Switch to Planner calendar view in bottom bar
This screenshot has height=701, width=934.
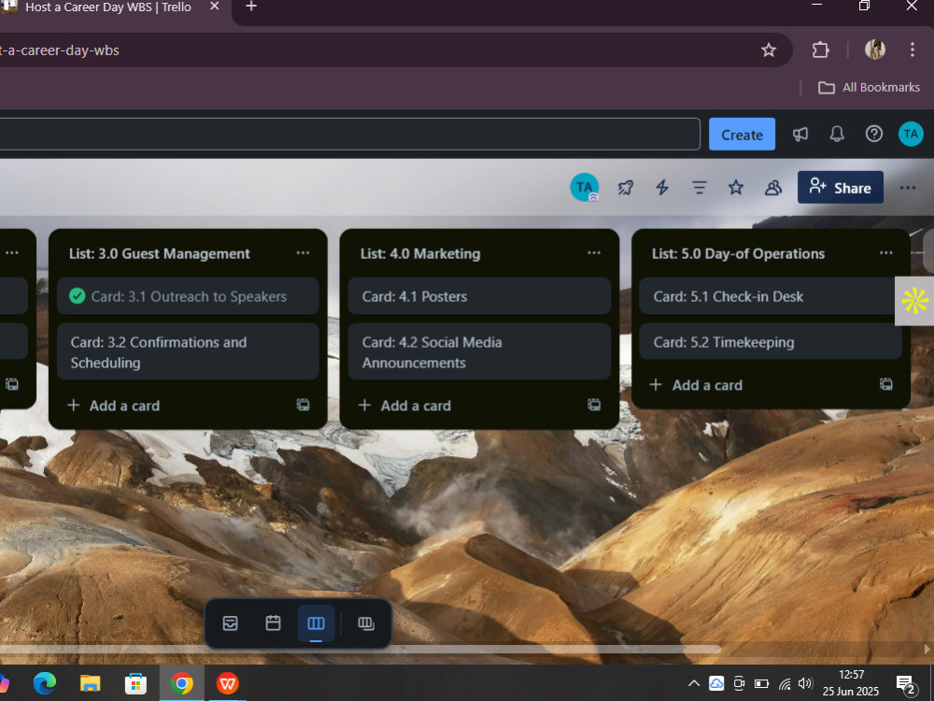click(x=273, y=623)
